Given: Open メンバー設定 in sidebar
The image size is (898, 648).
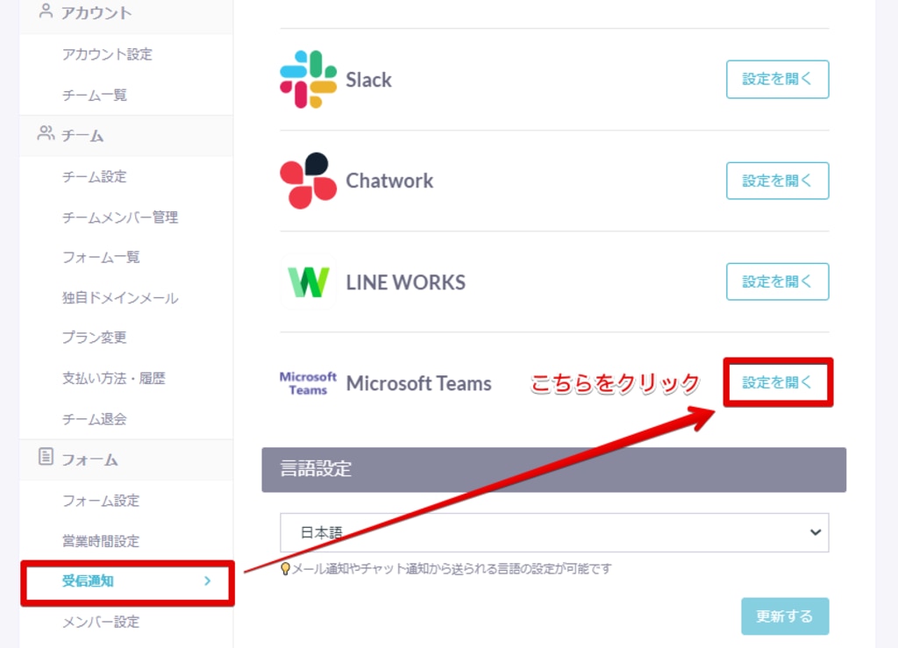Looking at the screenshot, I should 101,622.
